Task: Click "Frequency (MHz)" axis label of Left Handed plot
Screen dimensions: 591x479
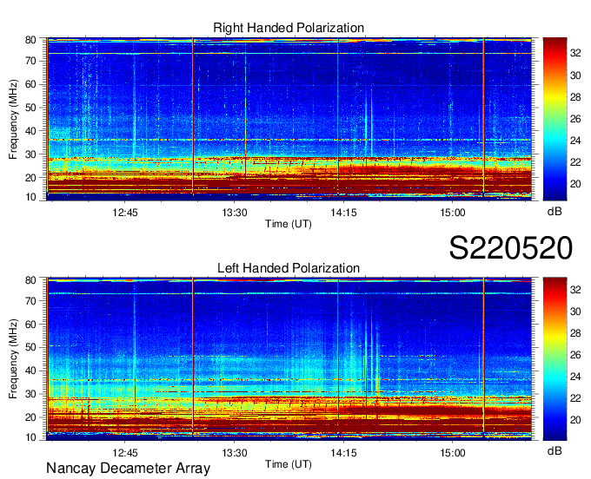Action: tap(13, 359)
